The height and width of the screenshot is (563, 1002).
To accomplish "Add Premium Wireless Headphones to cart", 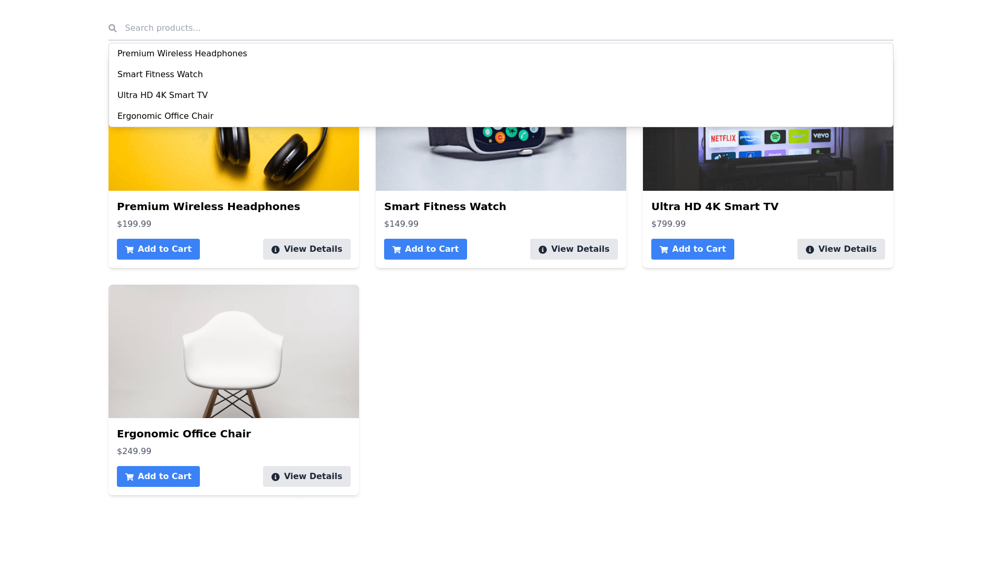I will [x=158, y=249].
